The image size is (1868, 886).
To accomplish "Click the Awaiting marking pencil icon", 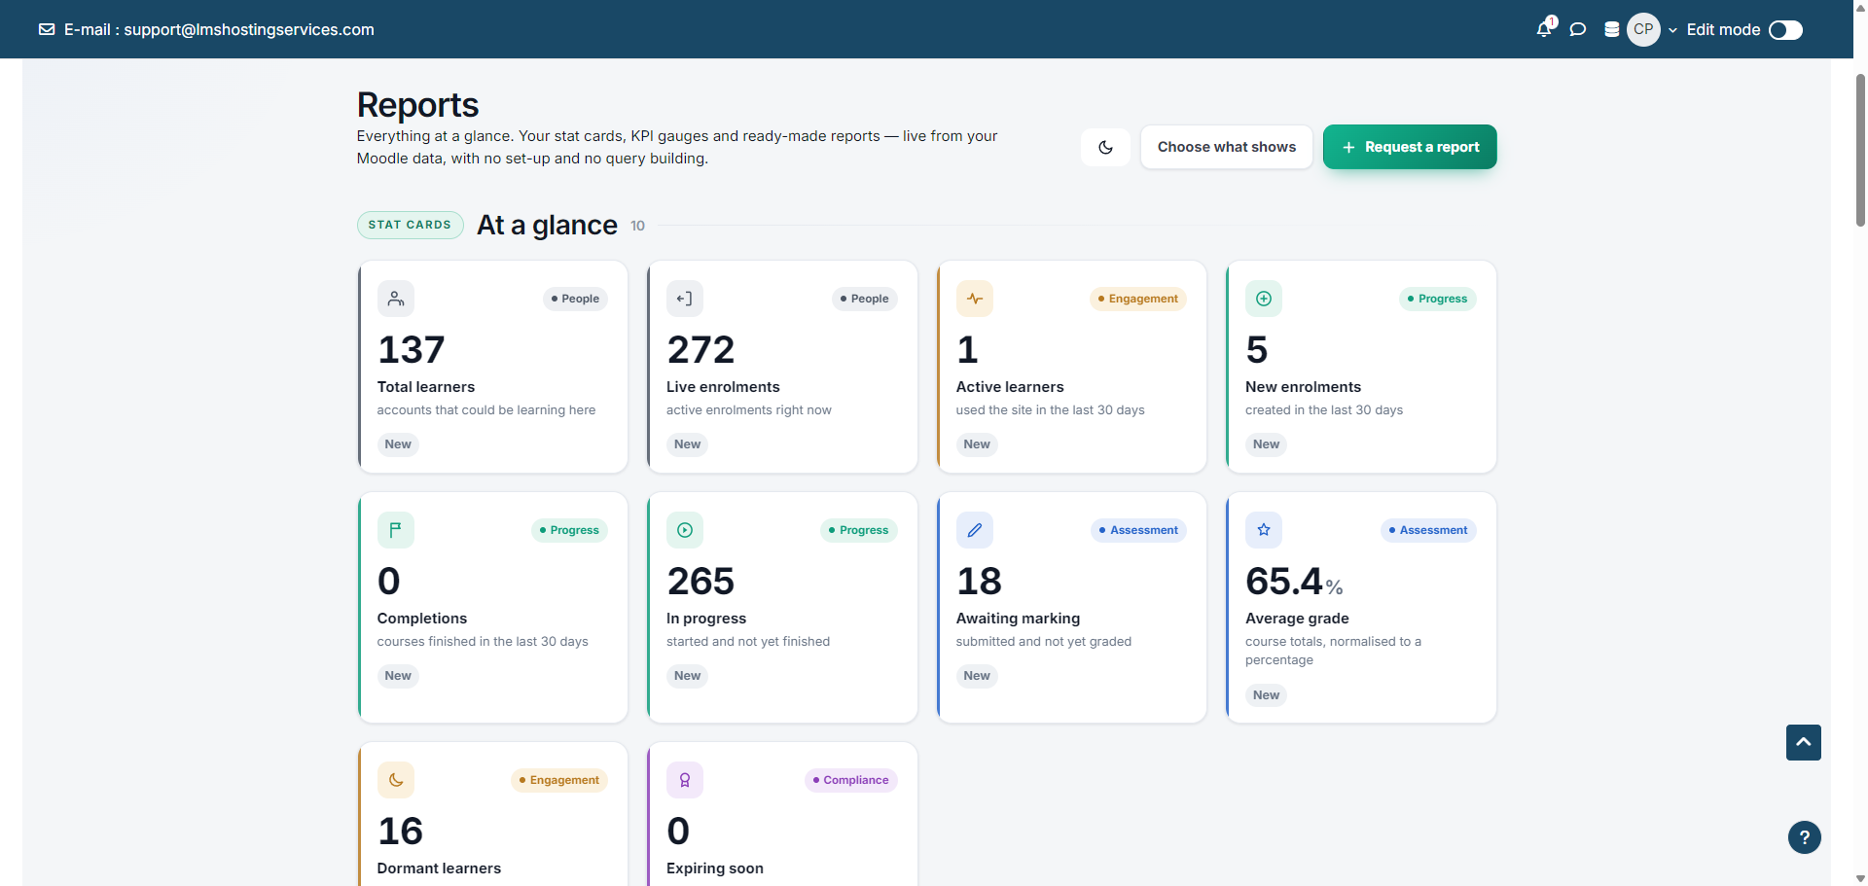I will click(x=975, y=530).
